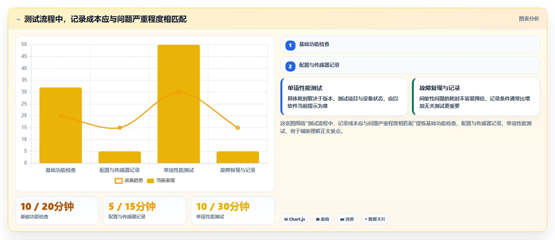Viewport: 555px width, 240px height.
Task: Click x-axis label 故障复现与记录
Action: 237,170
